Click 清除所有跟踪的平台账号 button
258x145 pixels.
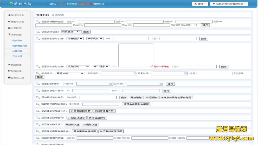[x=176, y=97]
